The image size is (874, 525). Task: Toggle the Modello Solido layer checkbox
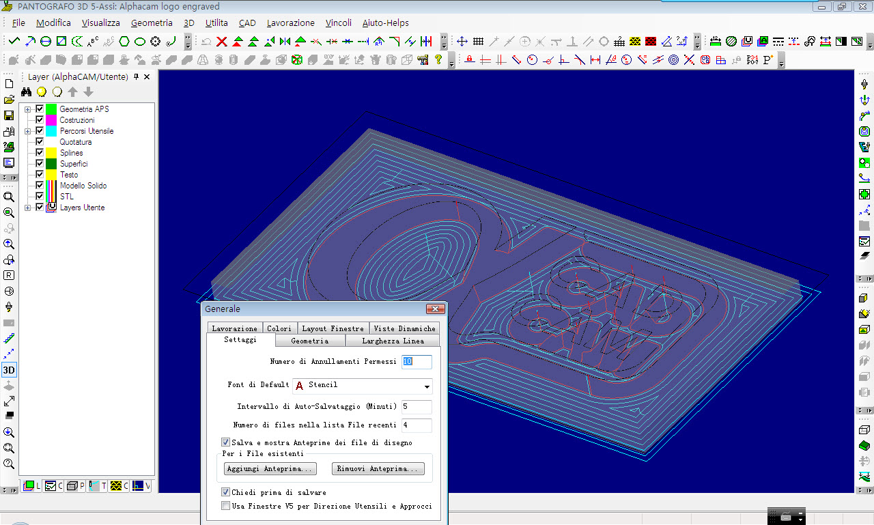(40, 186)
